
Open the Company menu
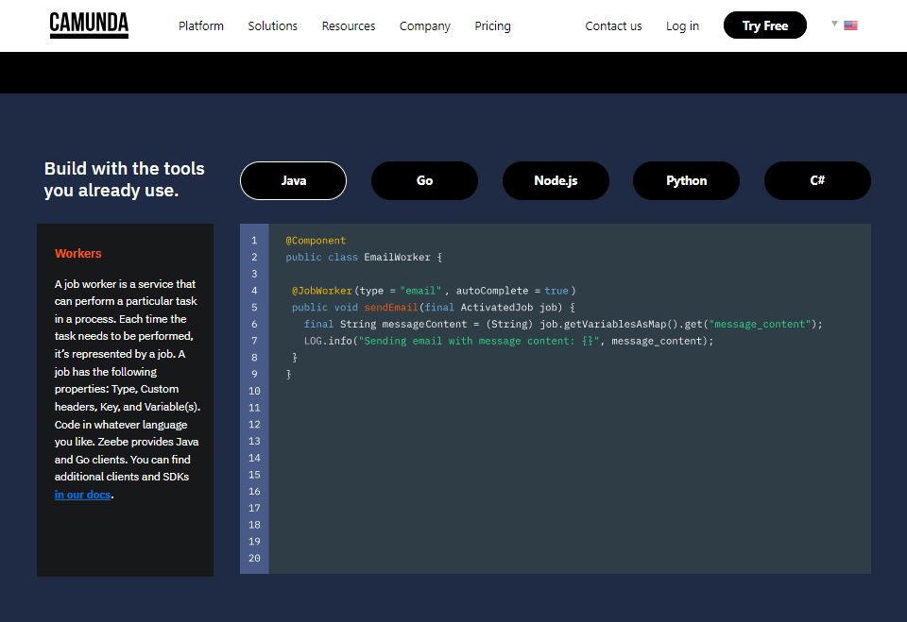coord(424,26)
